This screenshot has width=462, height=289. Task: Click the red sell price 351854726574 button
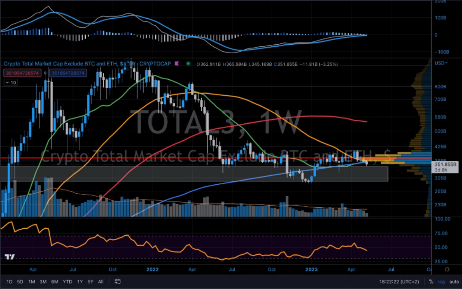[24, 73]
